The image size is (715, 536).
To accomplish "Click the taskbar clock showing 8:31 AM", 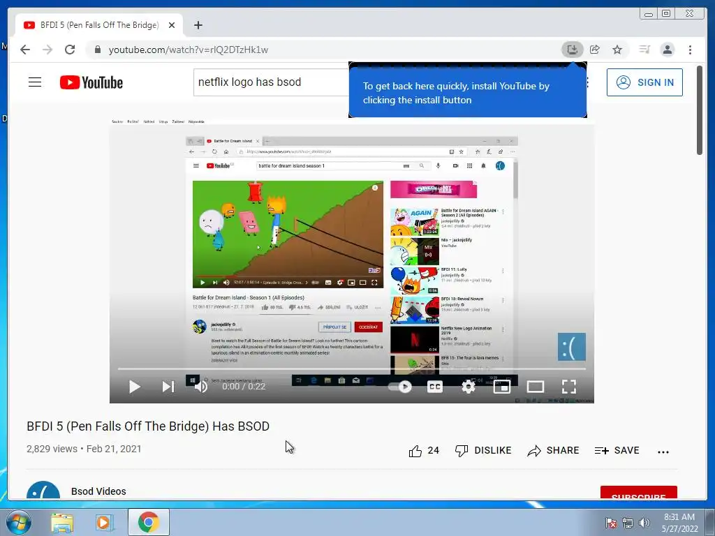I will (679, 523).
